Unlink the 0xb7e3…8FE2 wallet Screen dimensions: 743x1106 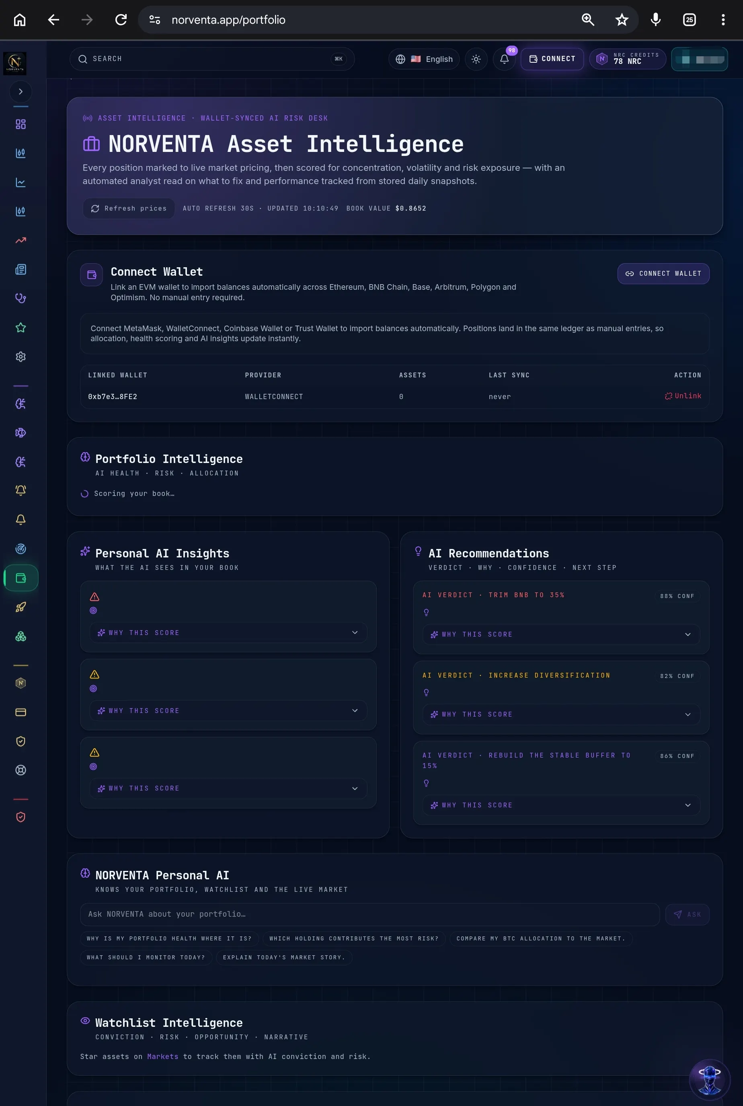tap(683, 396)
